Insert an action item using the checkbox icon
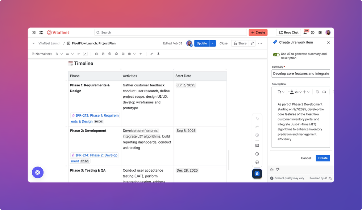The image size is (362, 210). pos(96,53)
